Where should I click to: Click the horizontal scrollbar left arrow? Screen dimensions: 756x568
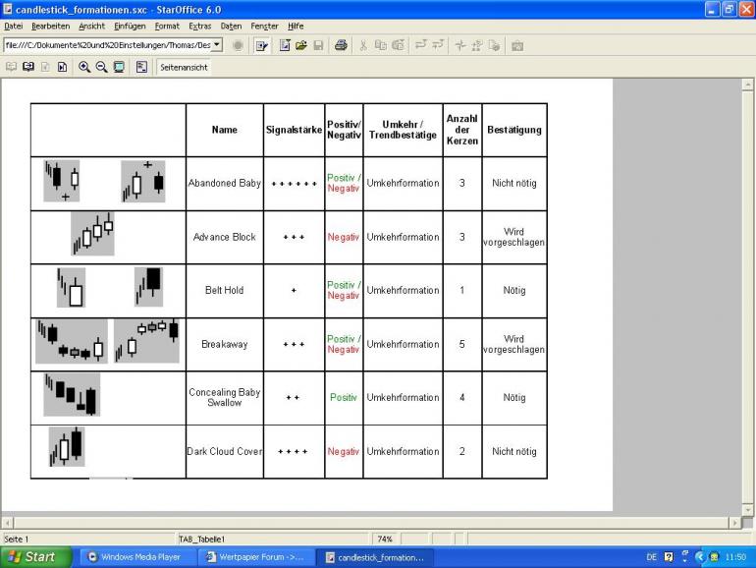[7, 523]
